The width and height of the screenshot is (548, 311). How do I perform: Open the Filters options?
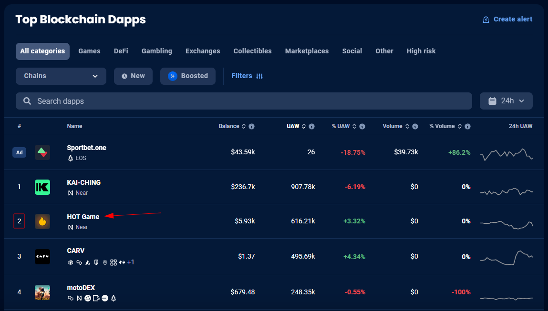pos(247,76)
